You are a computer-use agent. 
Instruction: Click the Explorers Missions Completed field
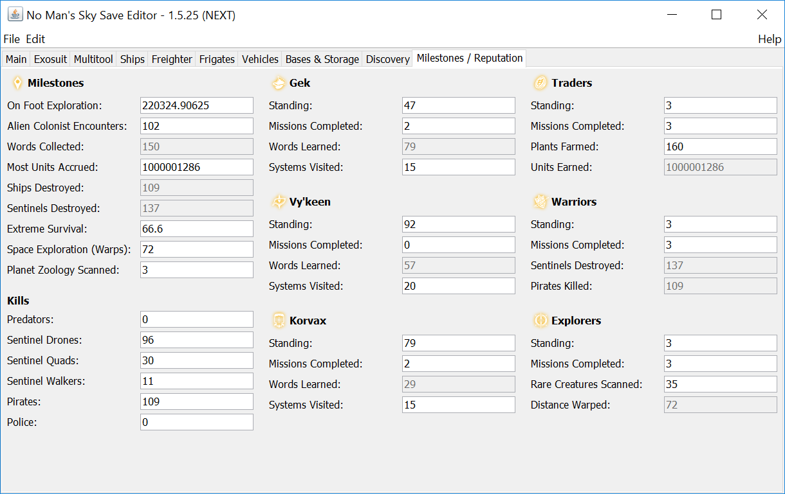click(x=721, y=364)
